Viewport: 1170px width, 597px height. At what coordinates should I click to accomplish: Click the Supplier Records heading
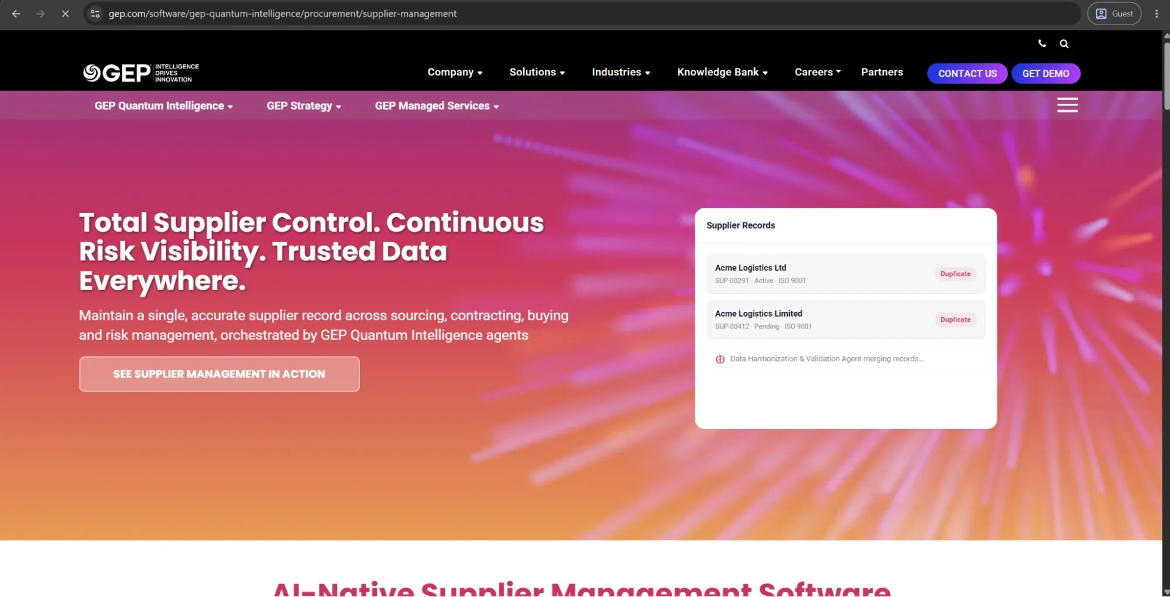point(740,225)
